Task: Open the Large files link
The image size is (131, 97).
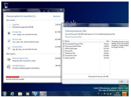Action: (x=16, y=25)
